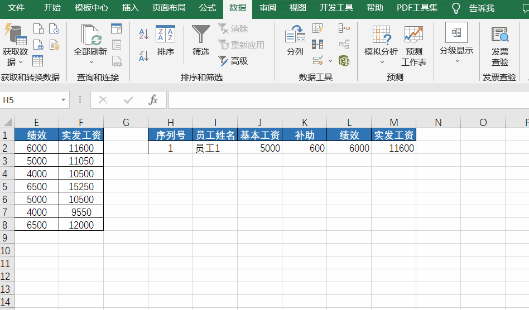Expand the Data Validation dropdown arrow
Viewport: 529px width, 310px height.
[x=330, y=61]
